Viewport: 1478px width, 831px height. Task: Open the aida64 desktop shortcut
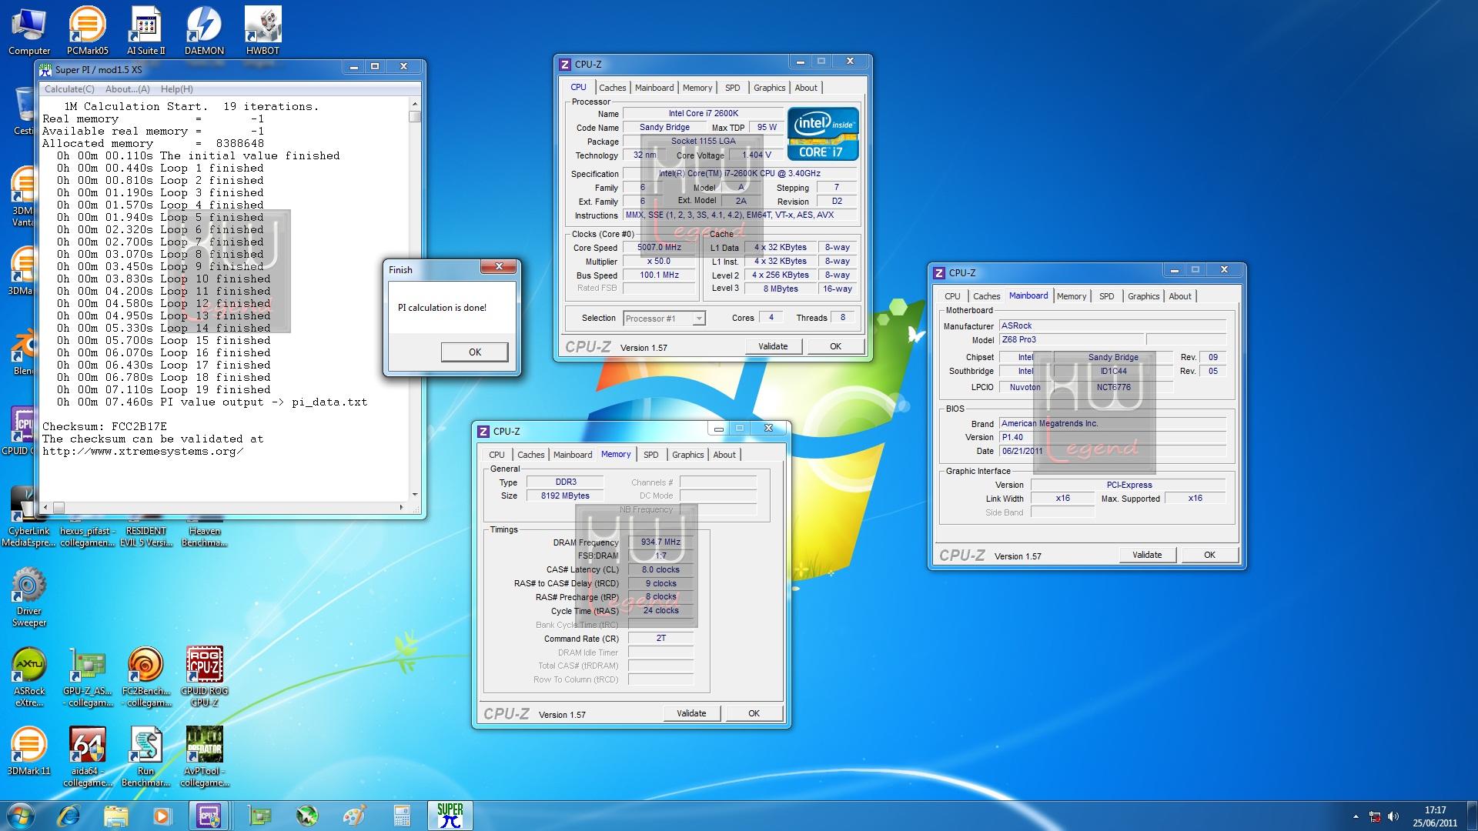tap(87, 757)
